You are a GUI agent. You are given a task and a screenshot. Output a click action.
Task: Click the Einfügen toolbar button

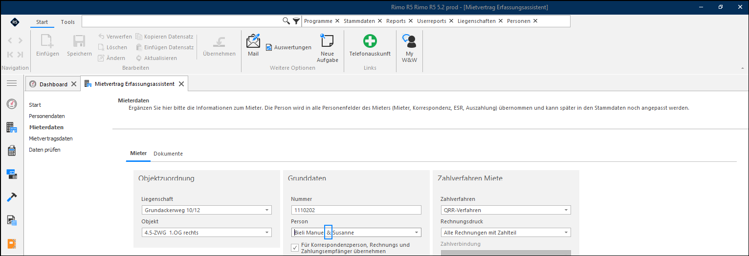47,46
